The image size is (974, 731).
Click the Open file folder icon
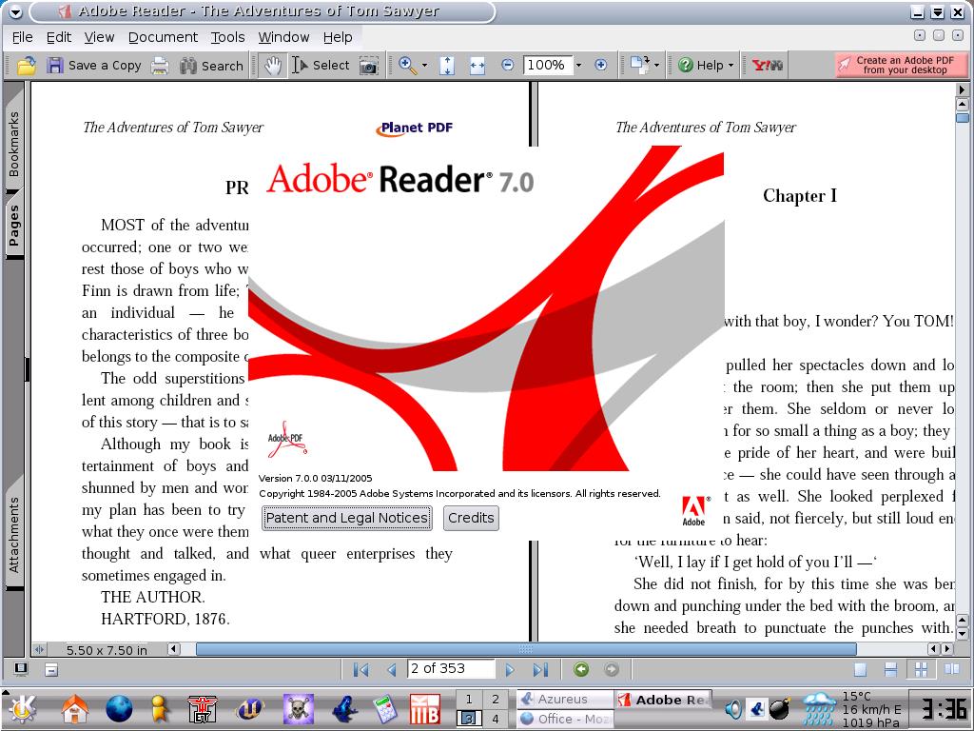point(27,66)
